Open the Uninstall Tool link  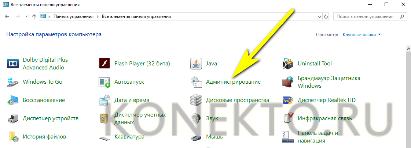pos(315,64)
